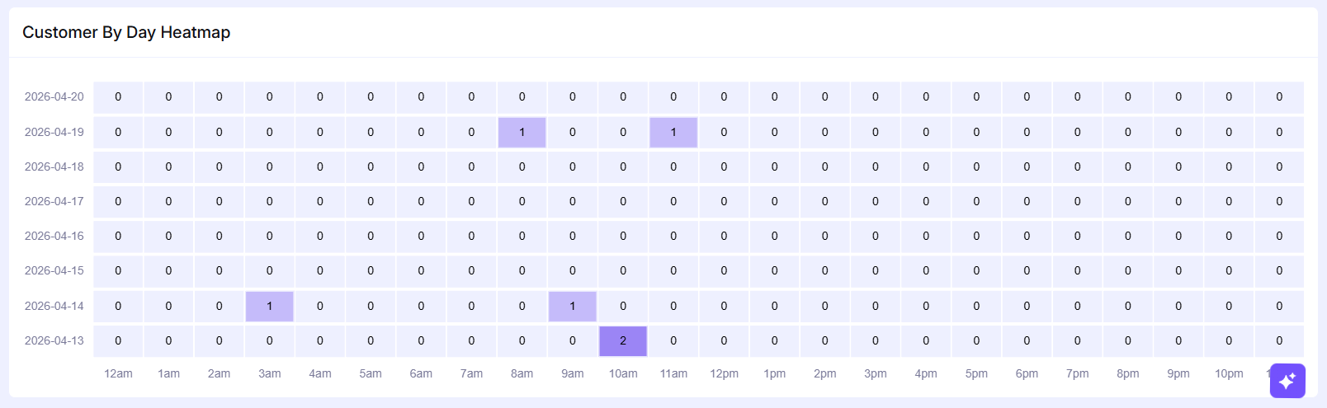Select the 3am cell on 2026-04-14
Image resolution: width=1327 pixels, height=408 pixels.
tap(270, 307)
